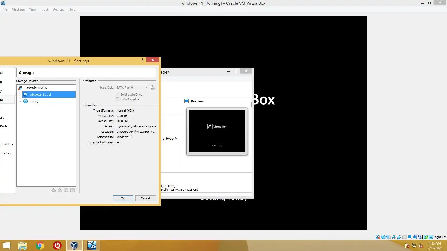Click the 'Dynamically allocated storage' details text
The image size is (447, 251).
(x=136, y=126)
